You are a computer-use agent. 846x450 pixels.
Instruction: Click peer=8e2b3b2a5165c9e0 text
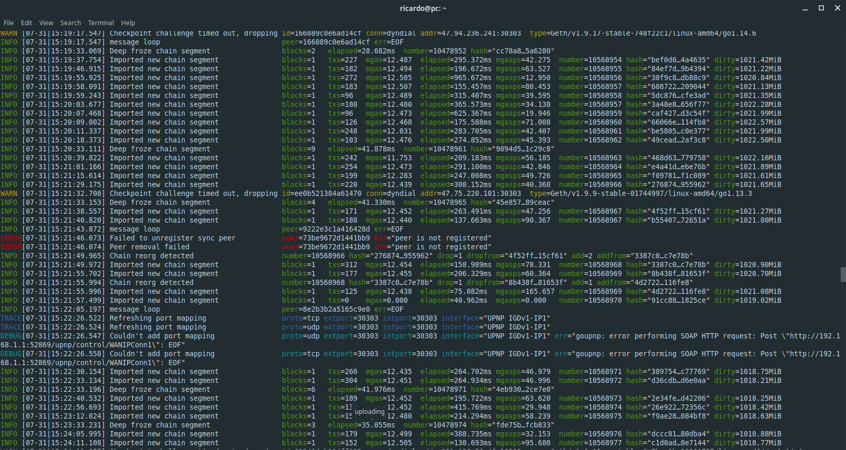[326, 309]
